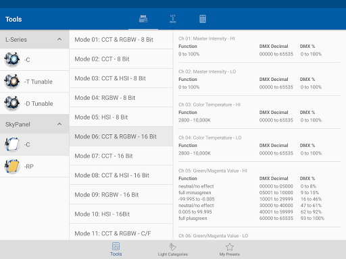346x259 pixels.
Task: Open the DMX table tool tab icon
Action: click(x=143, y=19)
